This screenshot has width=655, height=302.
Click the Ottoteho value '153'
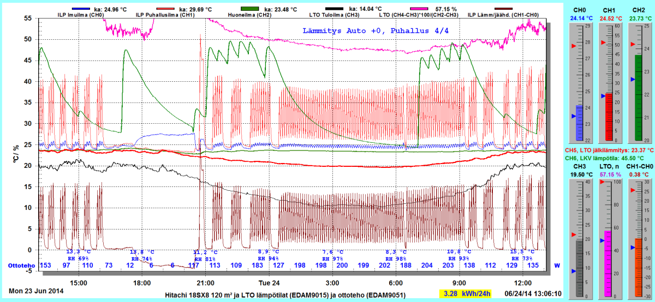pos(45,265)
